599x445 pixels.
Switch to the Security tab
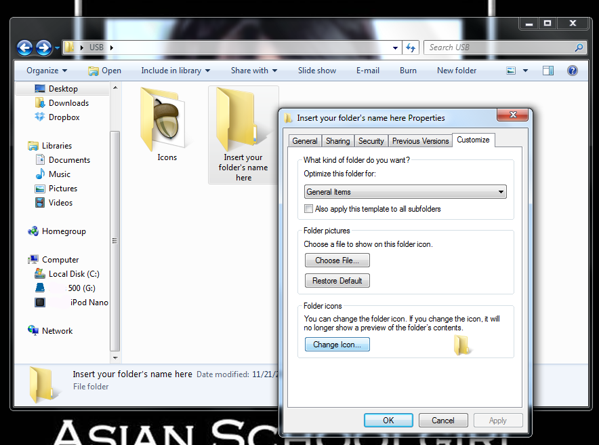(x=371, y=140)
